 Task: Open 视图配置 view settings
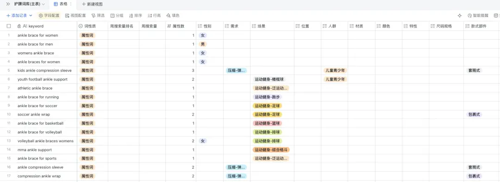click(x=75, y=15)
